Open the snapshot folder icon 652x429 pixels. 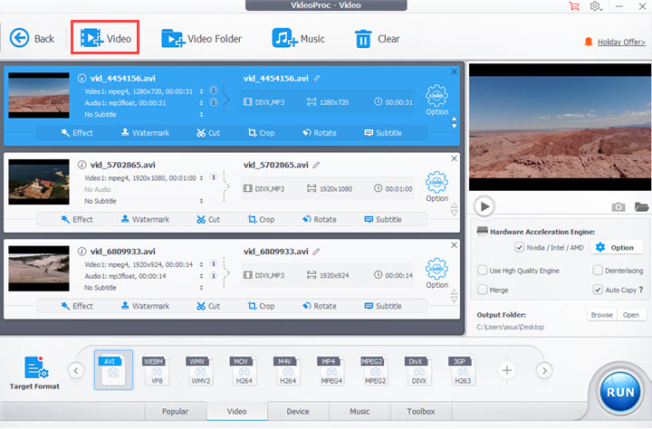[641, 206]
